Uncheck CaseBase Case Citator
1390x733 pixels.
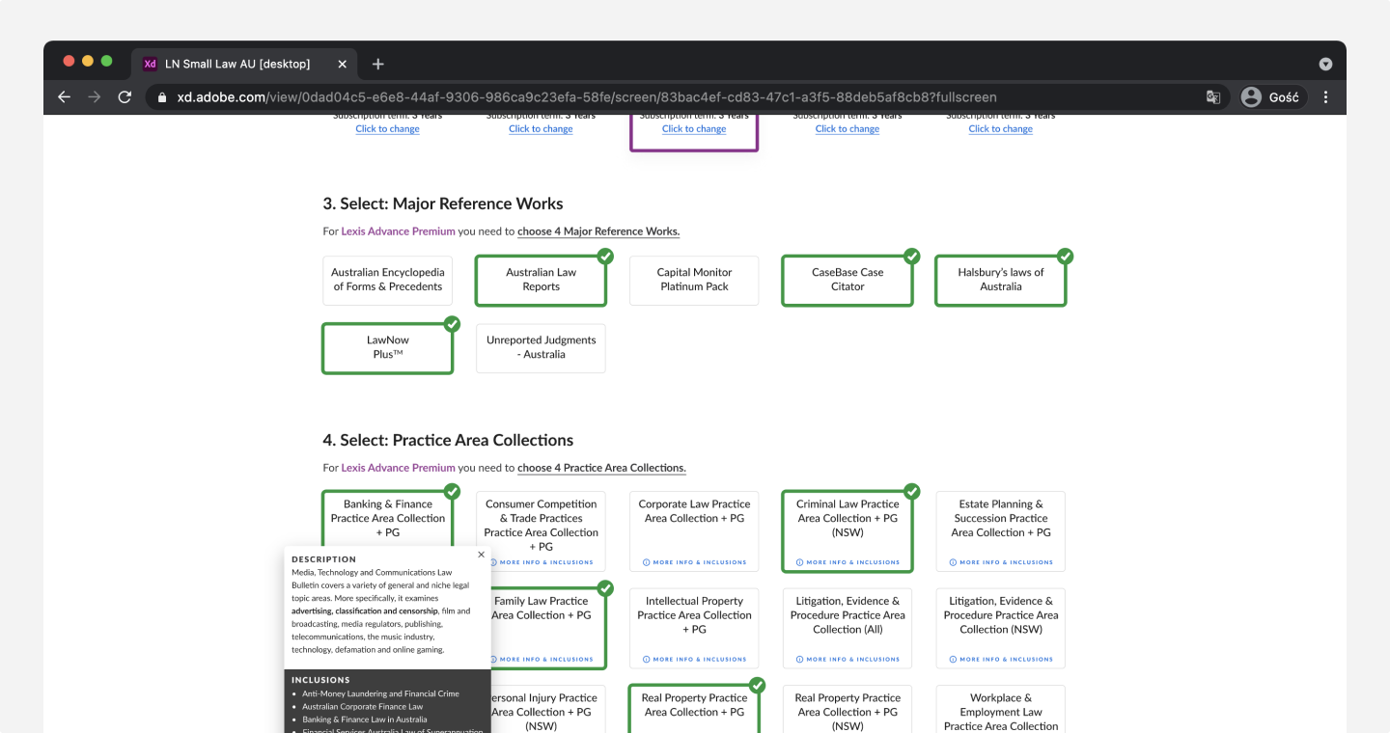[847, 280]
